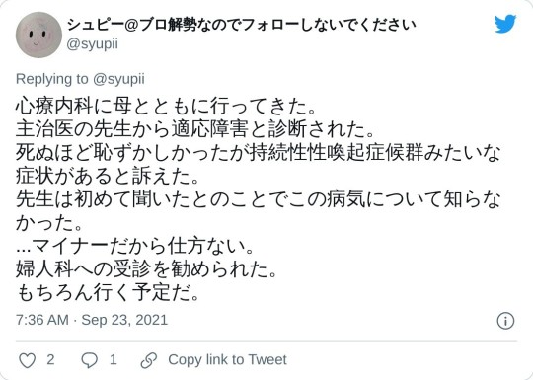
Task: Click the like count 2
Action: (50, 359)
